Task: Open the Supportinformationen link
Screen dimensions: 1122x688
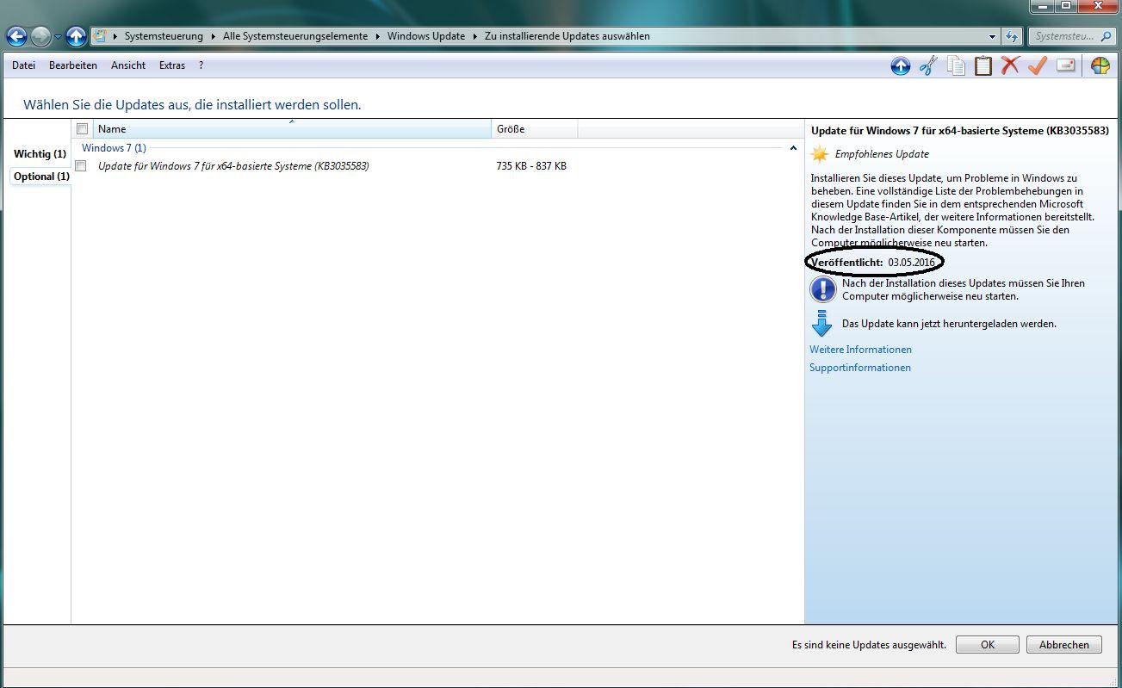Action: (860, 368)
